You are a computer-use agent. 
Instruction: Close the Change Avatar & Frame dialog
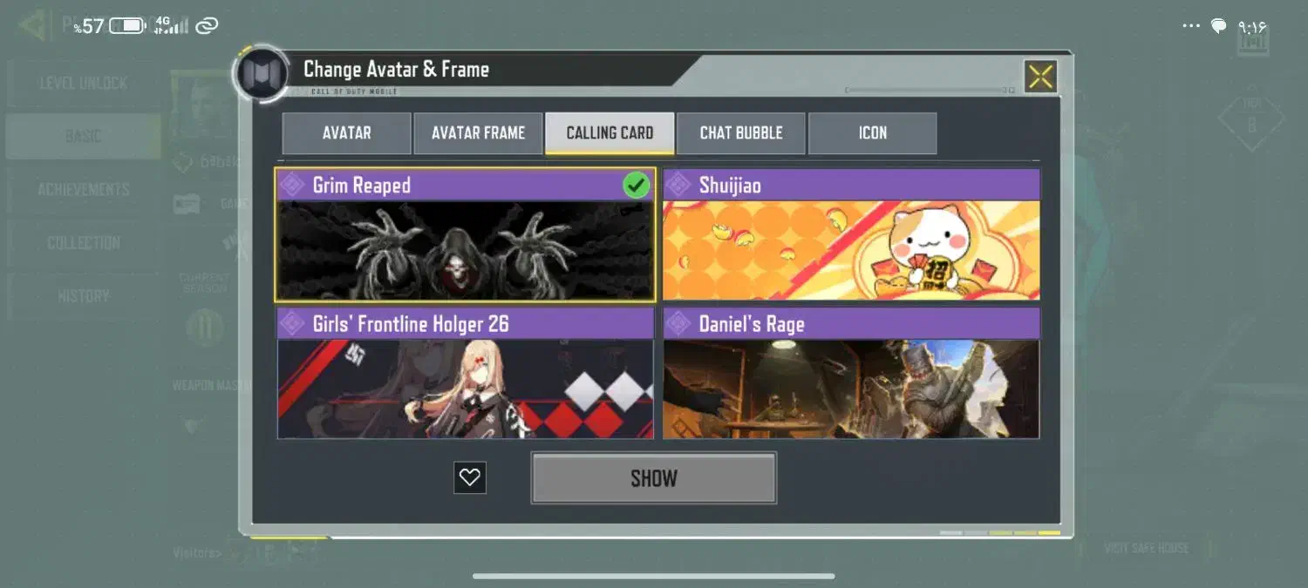[x=1040, y=77]
